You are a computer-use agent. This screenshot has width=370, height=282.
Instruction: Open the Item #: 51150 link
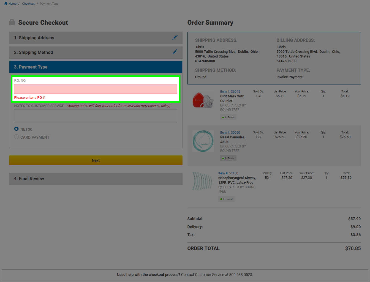click(x=228, y=173)
